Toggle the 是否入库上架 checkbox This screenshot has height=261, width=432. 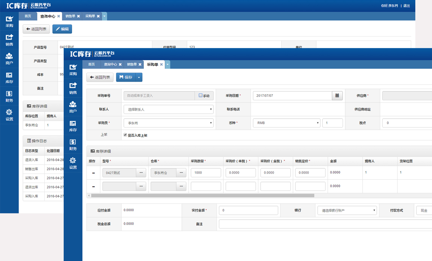click(125, 135)
